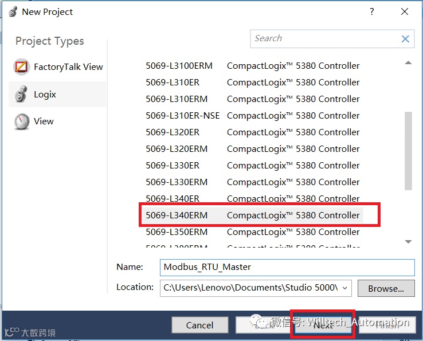The image size is (423, 341).
Task: Click the controller list scrollbar thumb
Action: point(408,151)
